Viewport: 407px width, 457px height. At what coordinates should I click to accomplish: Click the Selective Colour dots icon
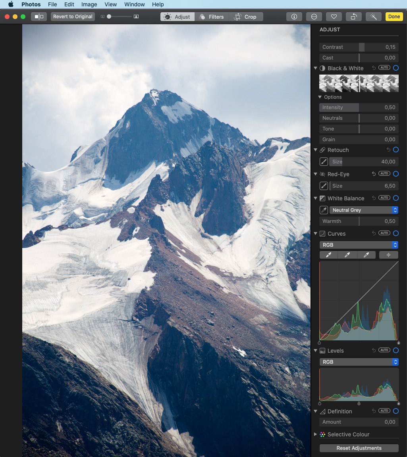point(322,434)
